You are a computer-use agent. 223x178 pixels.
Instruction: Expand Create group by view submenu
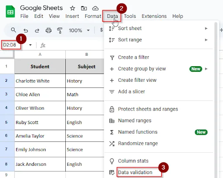(x=159, y=69)
